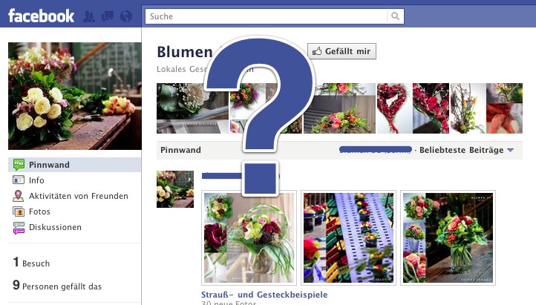The image size is (536, 305).
Task: Open the messages icon in header
Action: pyautogui.click(x=108, y=16)
